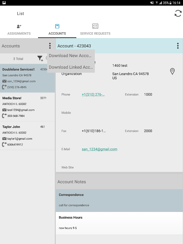Tap the add filter funnel icon
183x244 pixels.
pyautogui.click(x=40, y=59)
